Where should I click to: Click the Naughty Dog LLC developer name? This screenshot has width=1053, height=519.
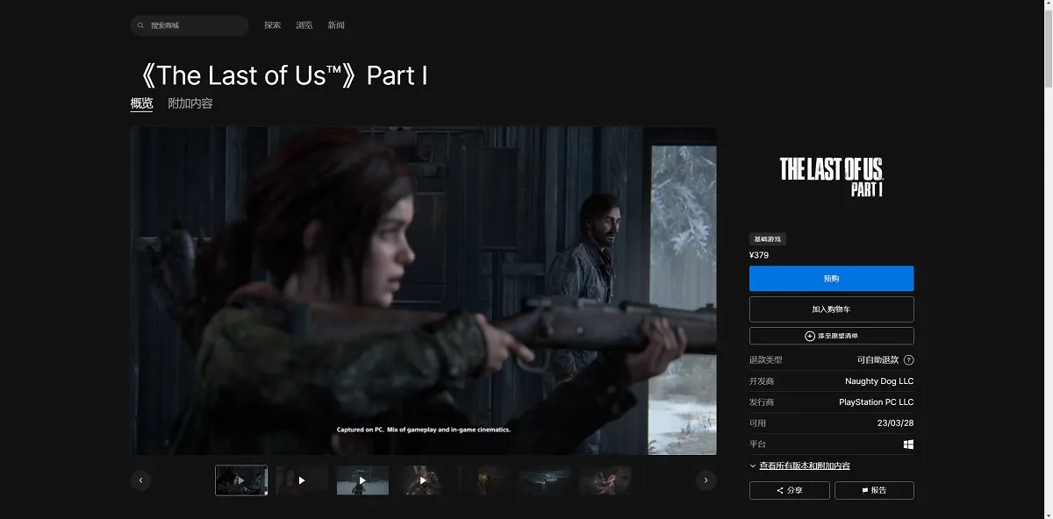point(879,381)
